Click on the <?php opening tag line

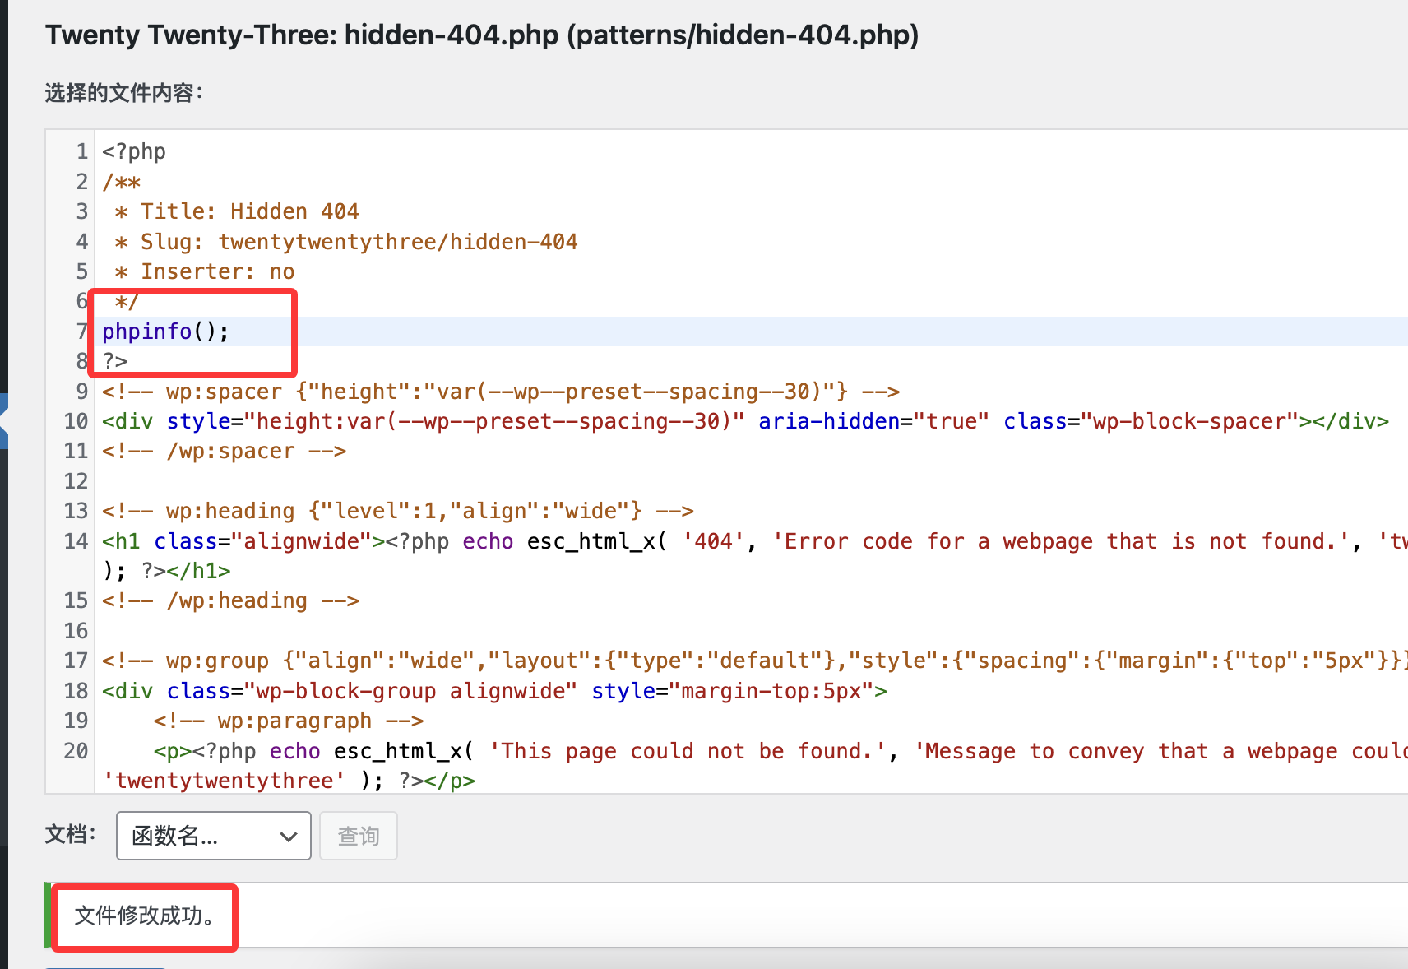click(134, 151)
